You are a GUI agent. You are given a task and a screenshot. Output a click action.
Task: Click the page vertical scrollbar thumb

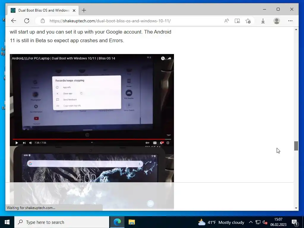(x=296, y=146)
